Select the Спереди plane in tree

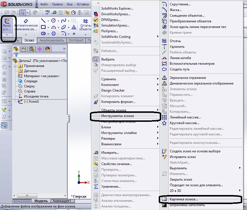(x=31, y=81)
